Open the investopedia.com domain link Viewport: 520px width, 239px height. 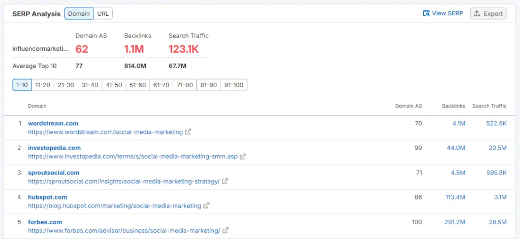point(54,148)
